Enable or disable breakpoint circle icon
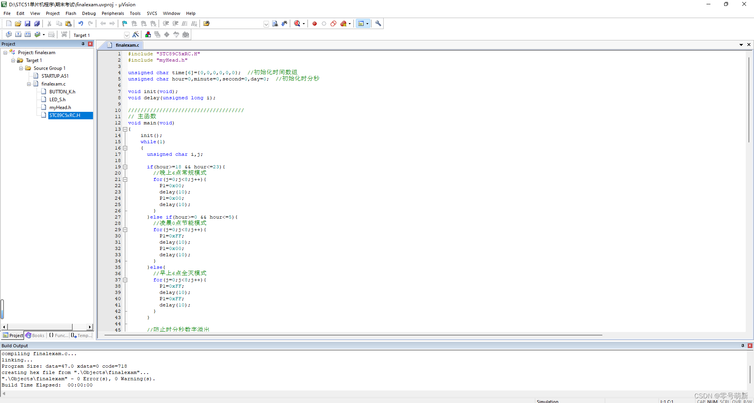 pyautogui.click(x=324, y=24)
